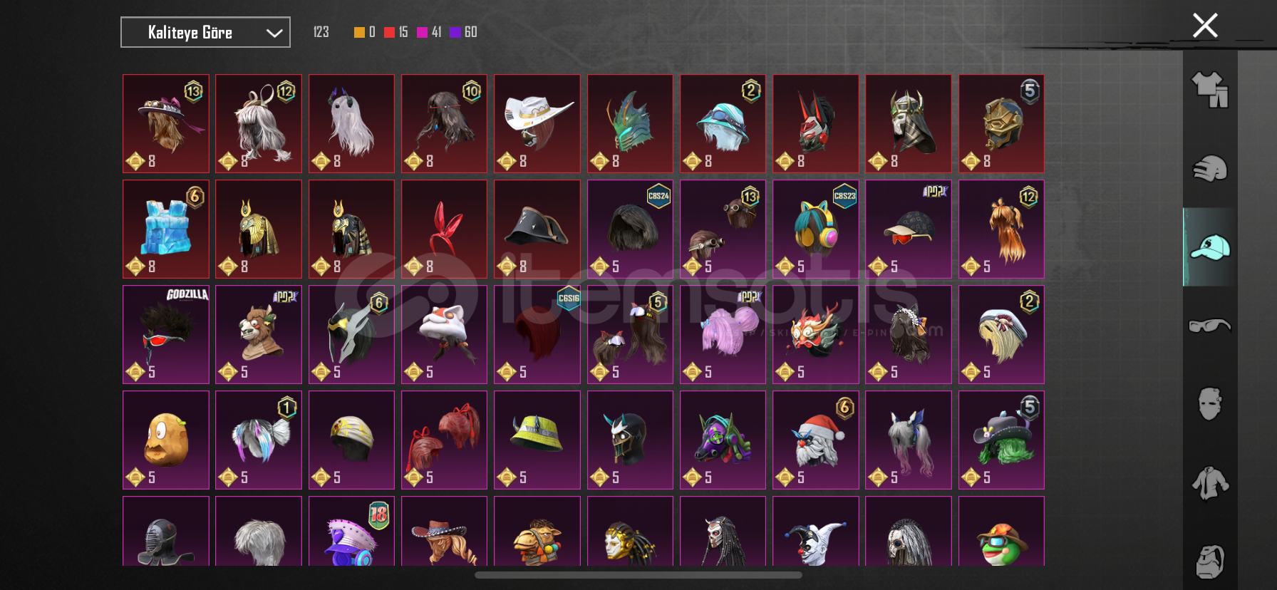This screenshot has height=590, width=1277.
Task: Open the outfit sets category icon
Action: point(1210,90)
